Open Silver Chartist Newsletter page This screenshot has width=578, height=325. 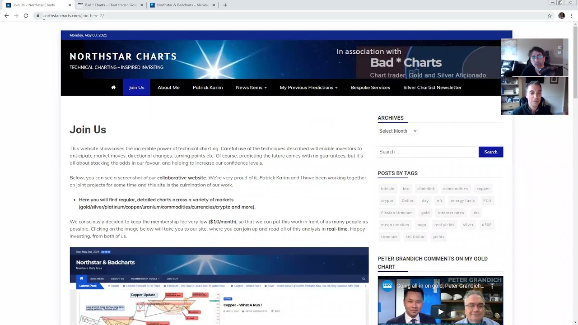pyautogui.click(x=432, y=88)
